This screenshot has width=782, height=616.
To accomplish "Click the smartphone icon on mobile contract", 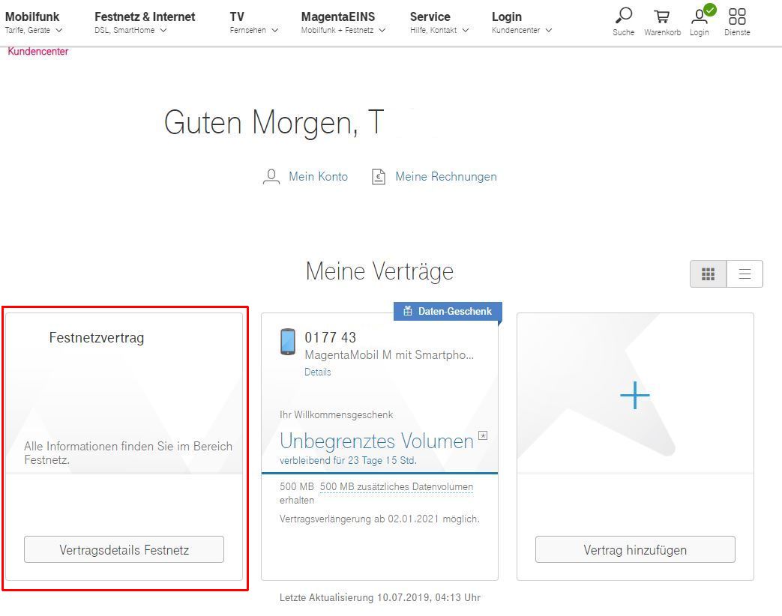I will pos(288,342).
